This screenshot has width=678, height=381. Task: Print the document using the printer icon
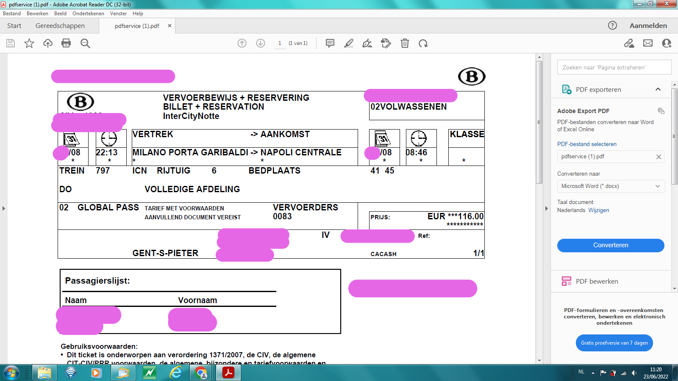66,43
